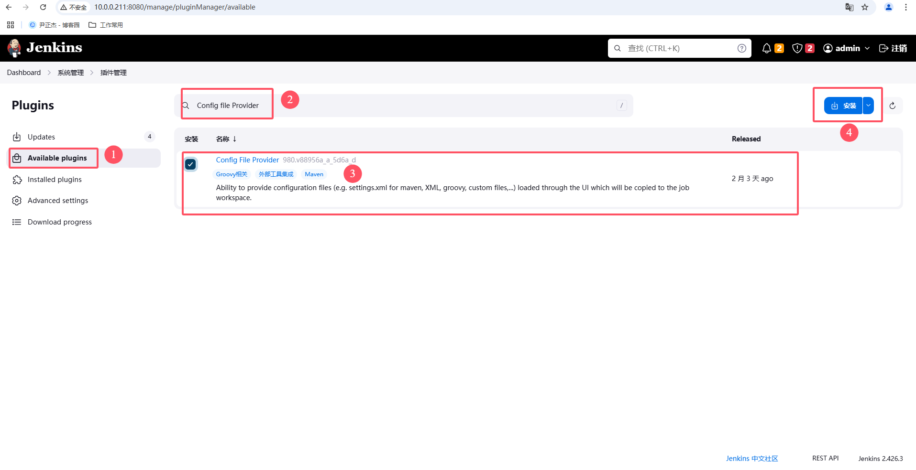The image size is (916, 470).
Task: Open the security warnings shield icon
Action: click(797, 48)
